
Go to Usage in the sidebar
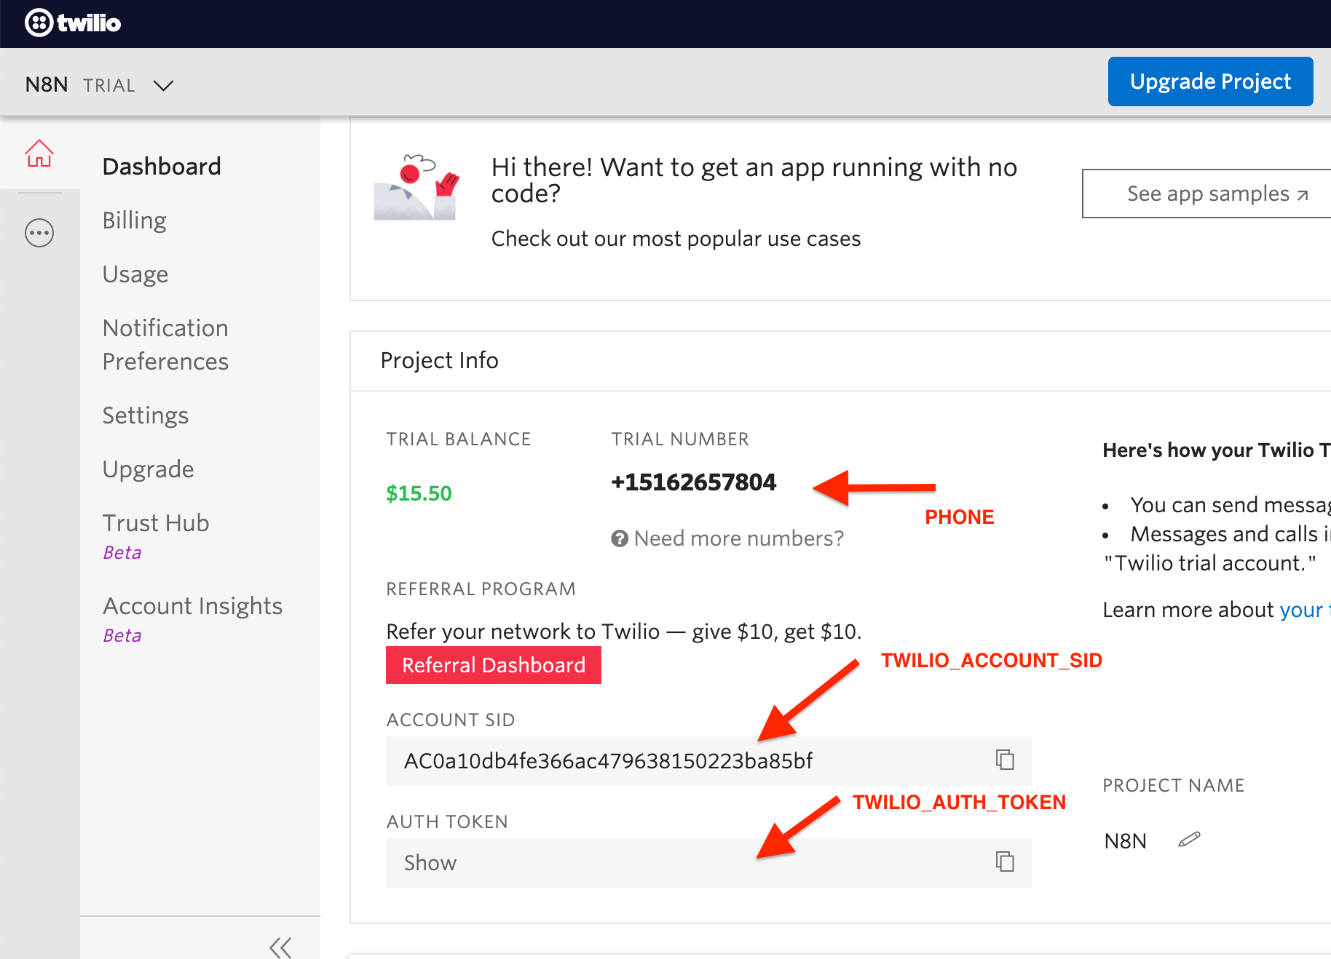click(135, 274)
